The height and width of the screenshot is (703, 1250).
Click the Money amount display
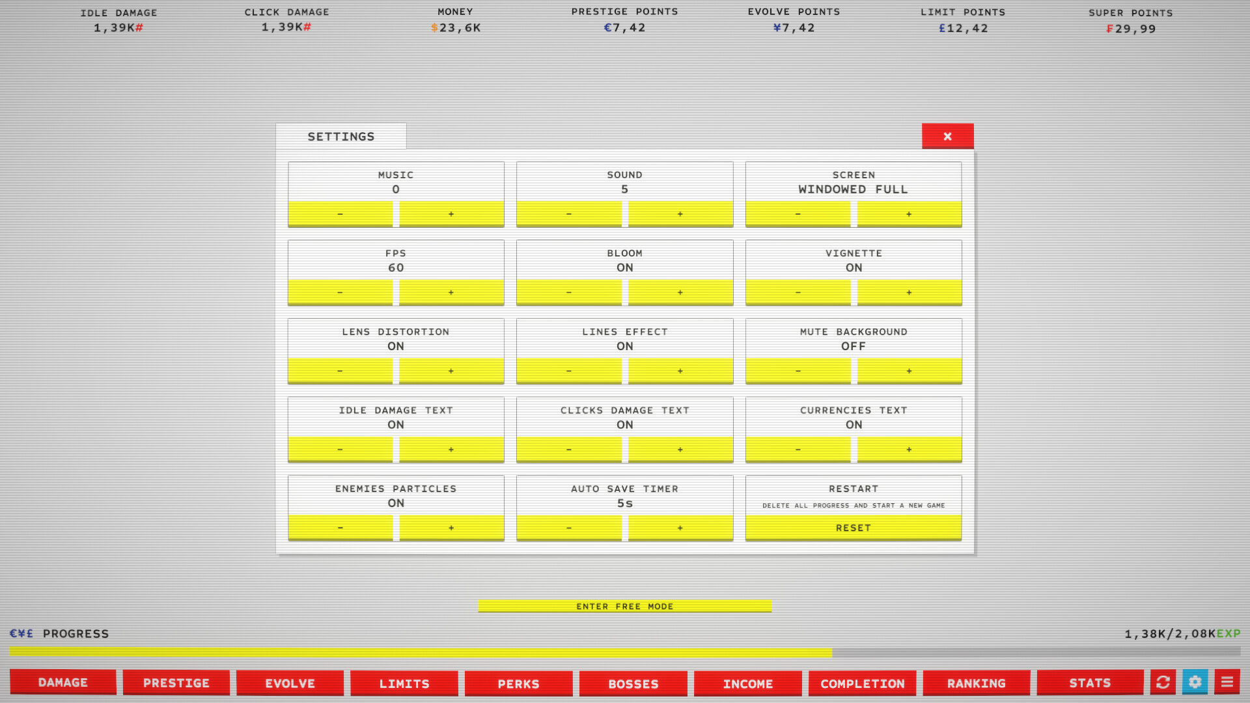(456, 28)
